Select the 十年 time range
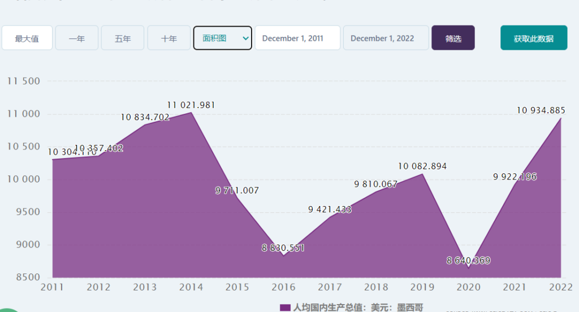The width and height of the screenshot is (579, 312). (168, 38)
